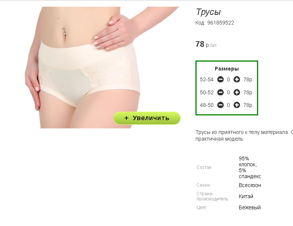
Task: Click plus icon for size 50-52
Action: (x=237, y=92)
